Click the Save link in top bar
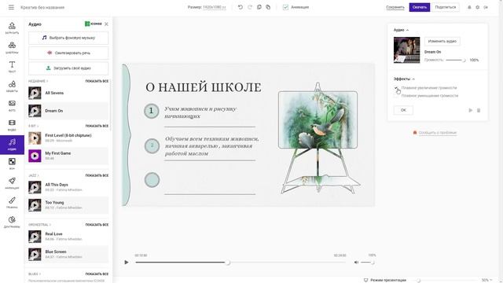The image size is (503, 283). 395,7
